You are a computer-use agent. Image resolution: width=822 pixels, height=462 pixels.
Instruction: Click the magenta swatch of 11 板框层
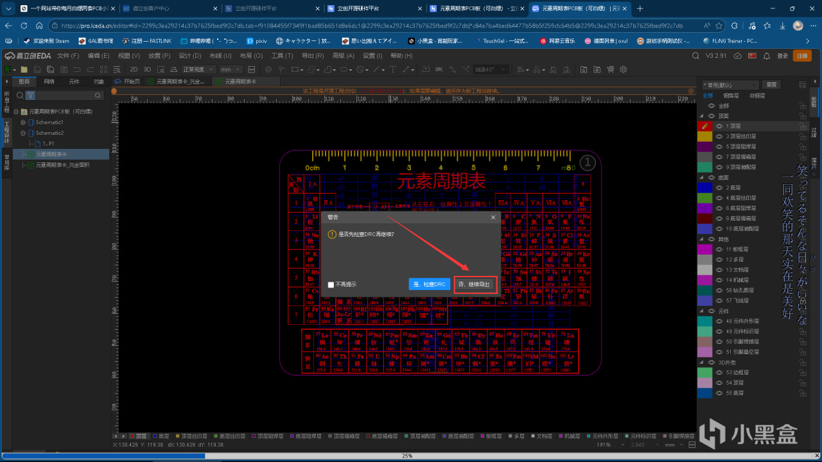tap(704, 249)
